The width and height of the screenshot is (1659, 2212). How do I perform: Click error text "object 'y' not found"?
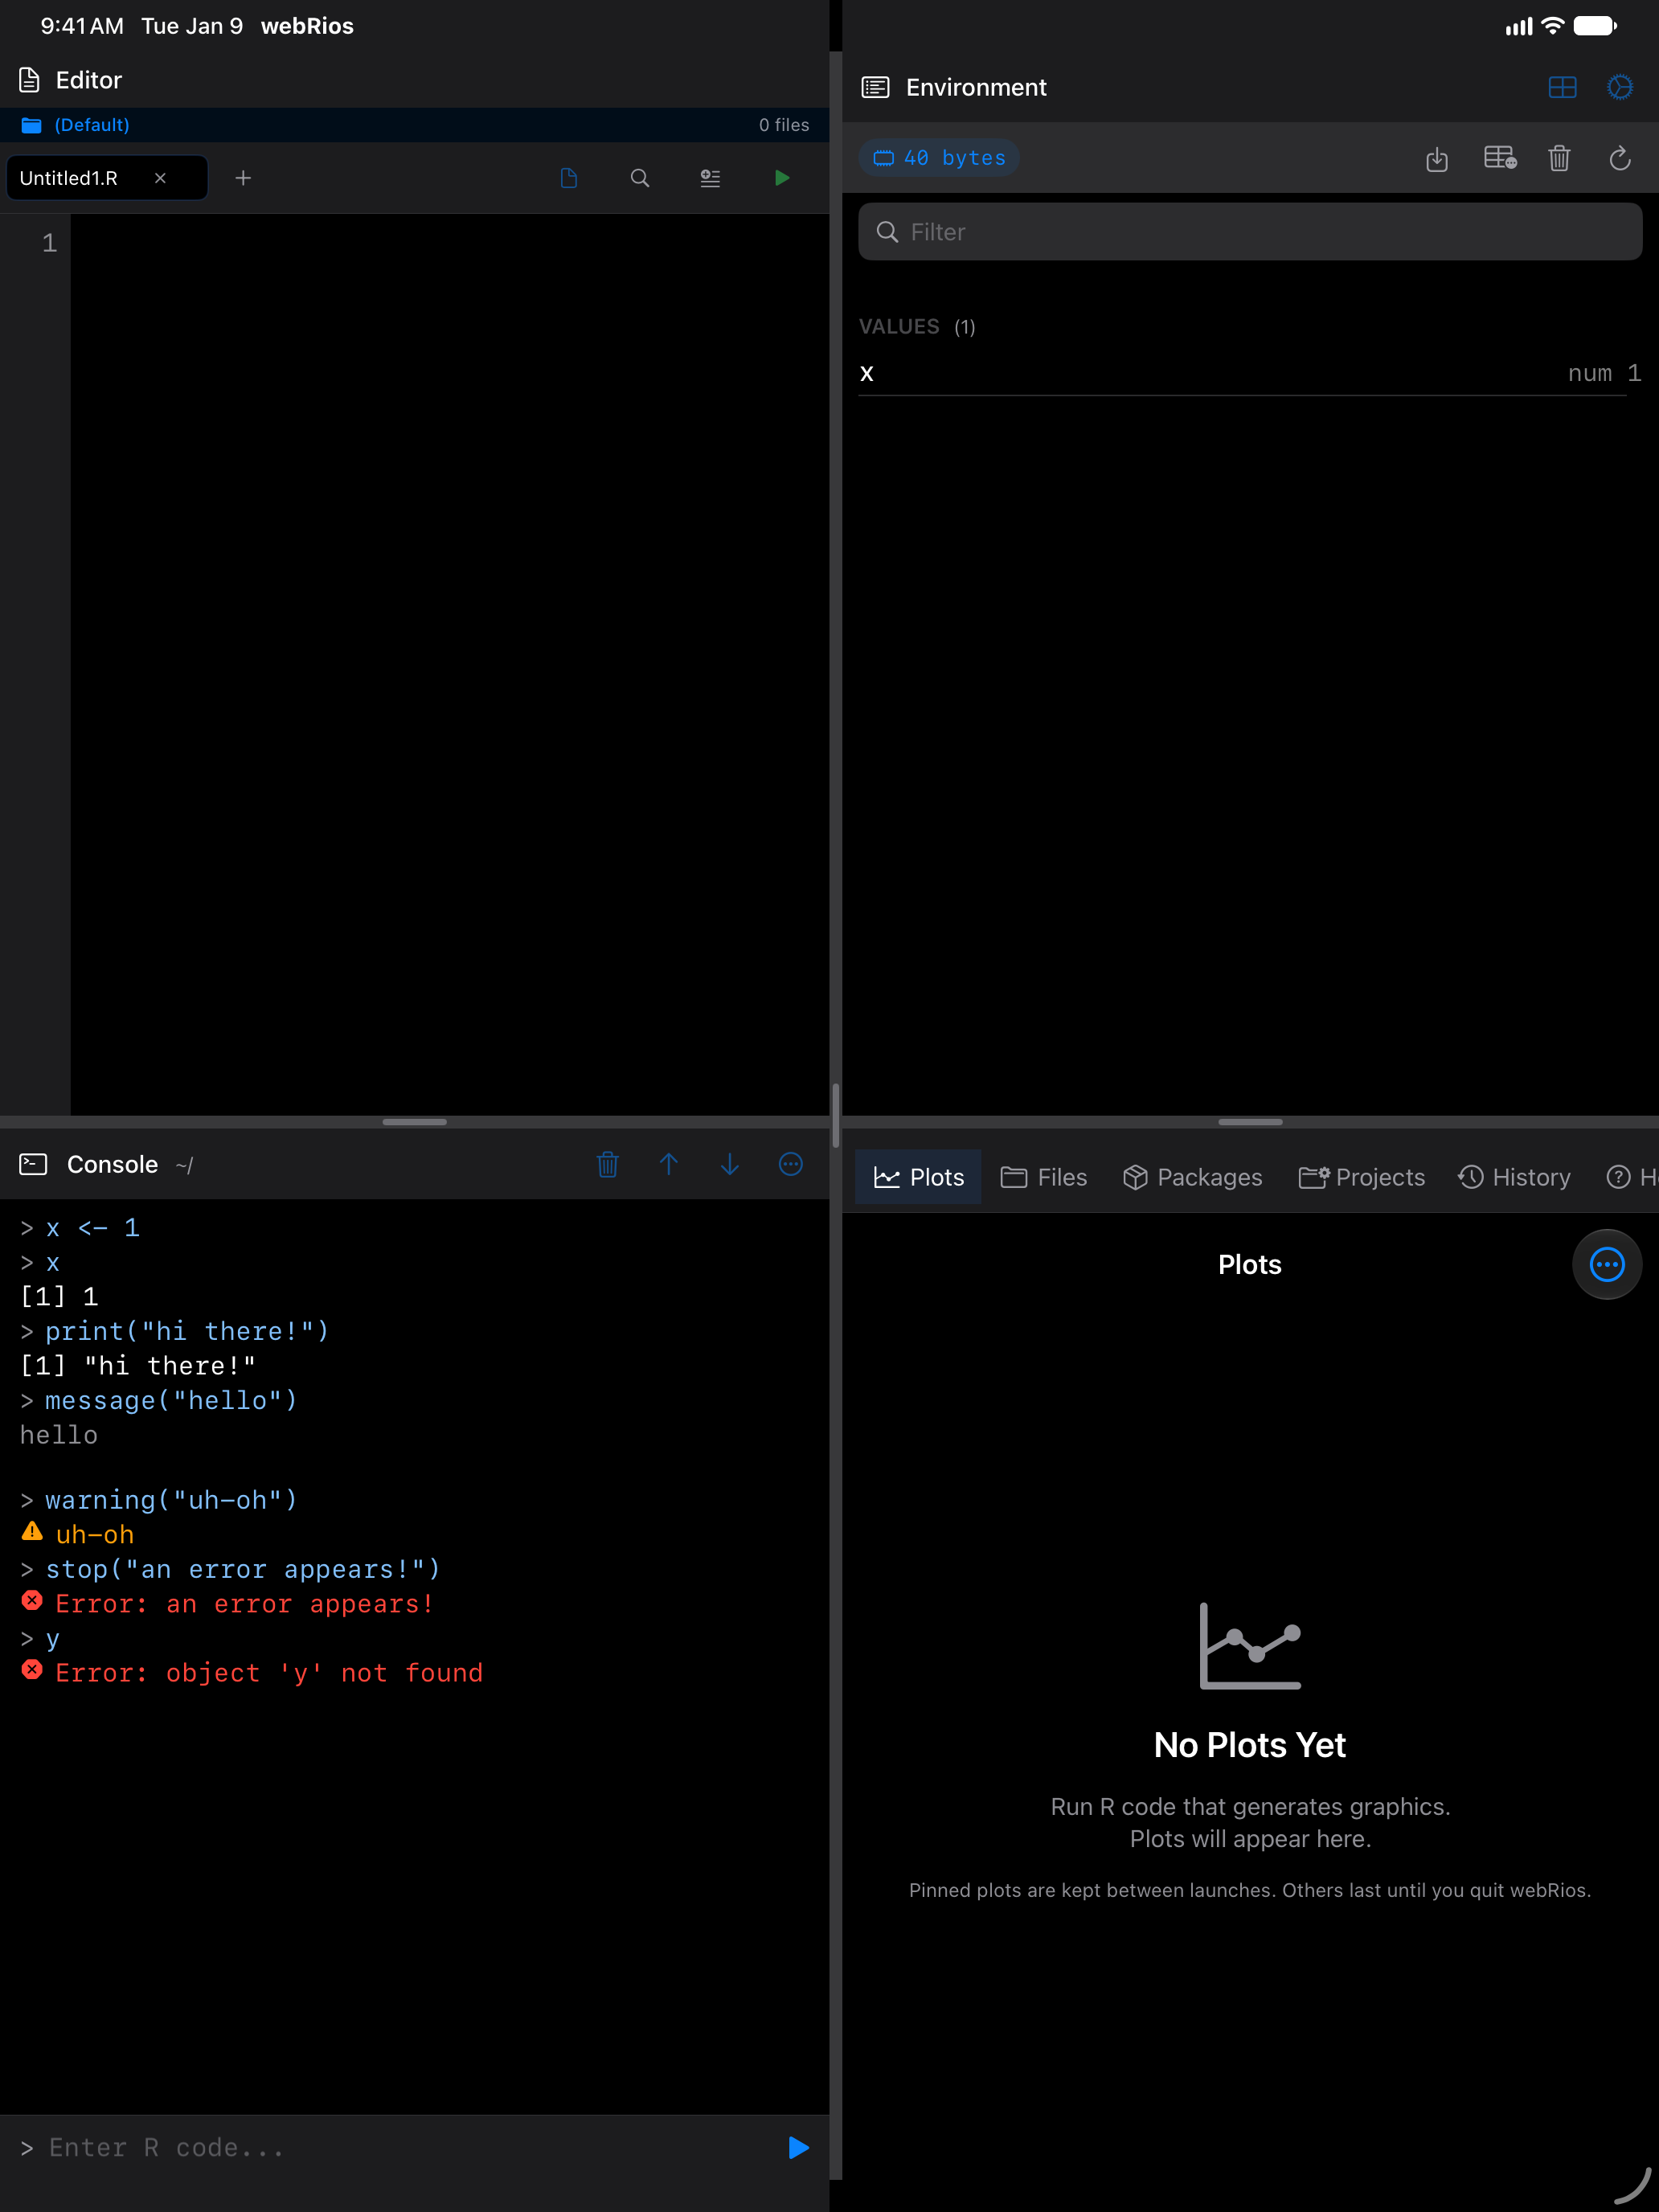324,1673
